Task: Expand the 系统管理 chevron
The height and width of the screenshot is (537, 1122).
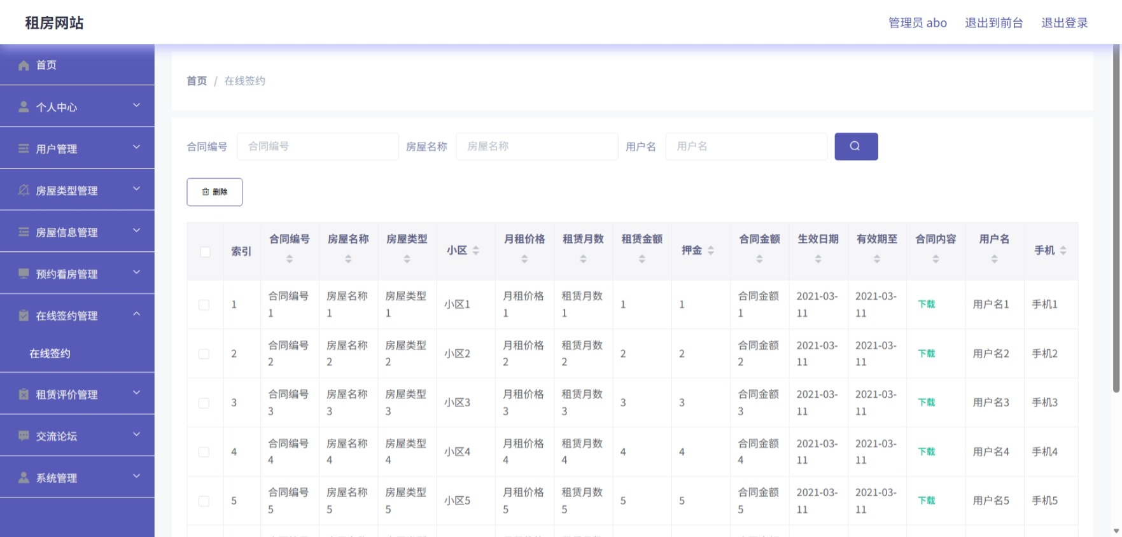Action: point(136,476)
